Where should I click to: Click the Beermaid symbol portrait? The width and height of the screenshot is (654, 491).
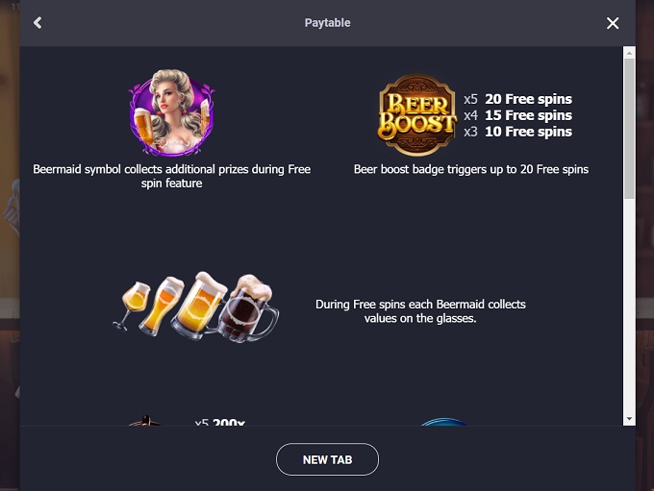(x=171, y=112)
